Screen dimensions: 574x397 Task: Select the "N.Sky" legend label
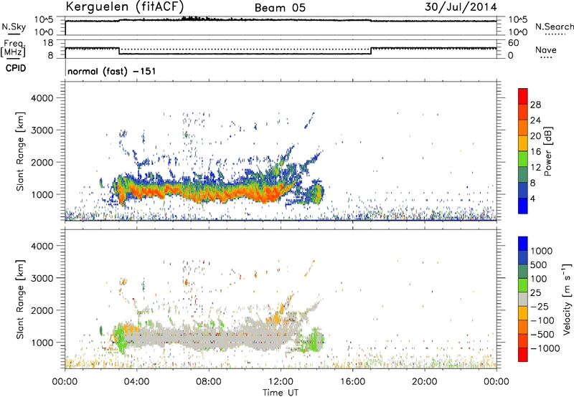(x=14, y=27)
